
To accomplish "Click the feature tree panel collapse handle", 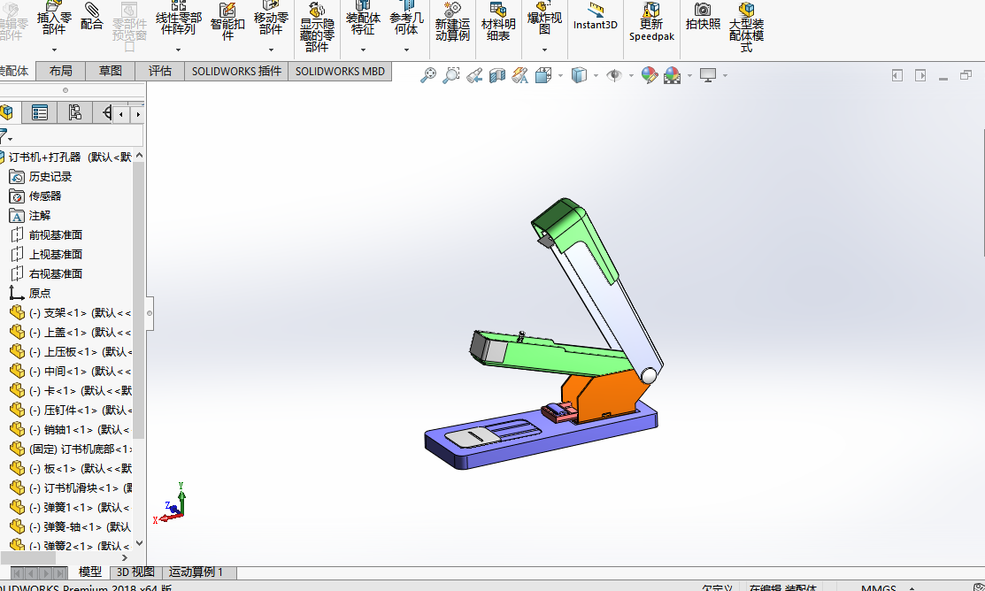I will click(150, 313).
